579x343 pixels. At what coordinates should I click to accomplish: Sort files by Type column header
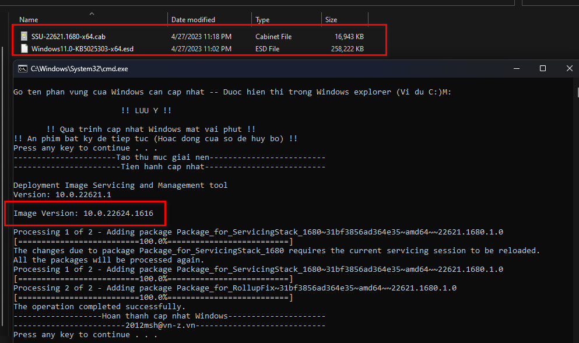point(262,20)
